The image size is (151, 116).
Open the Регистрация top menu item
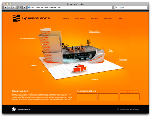click(108, 18)
